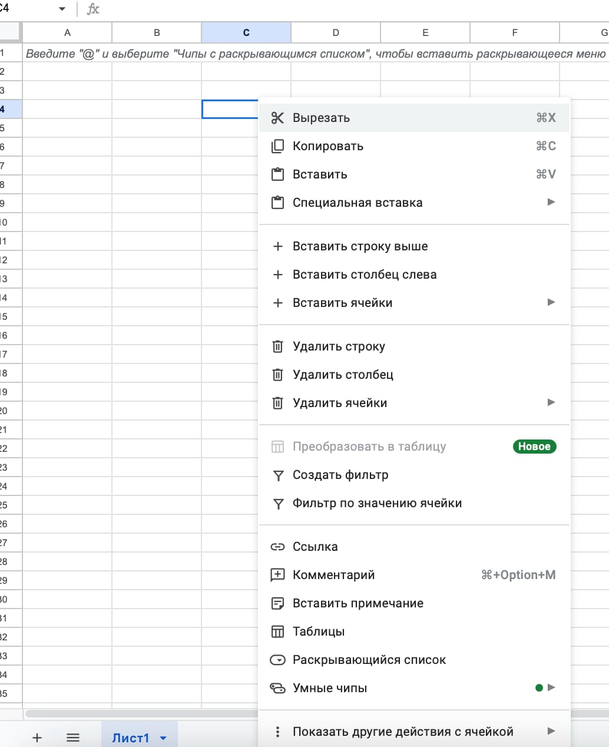Select row 10 header
This screenshot has width=609, height=747.
[11, 222]
